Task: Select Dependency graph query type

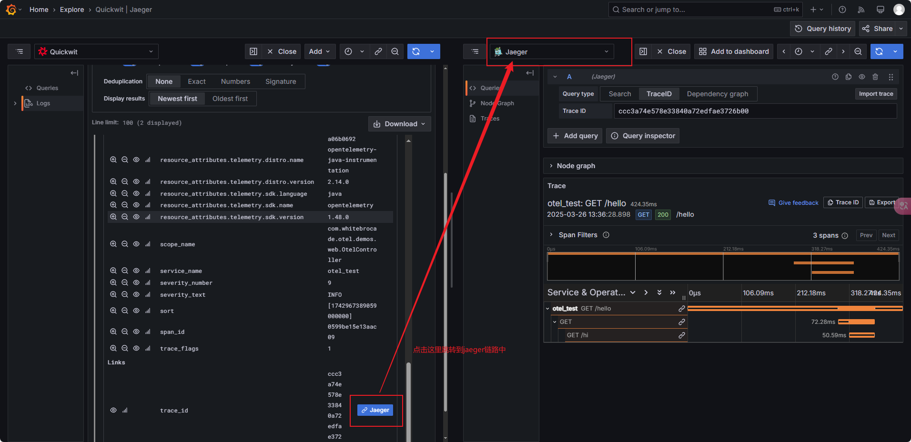Action: pos(718,94)
